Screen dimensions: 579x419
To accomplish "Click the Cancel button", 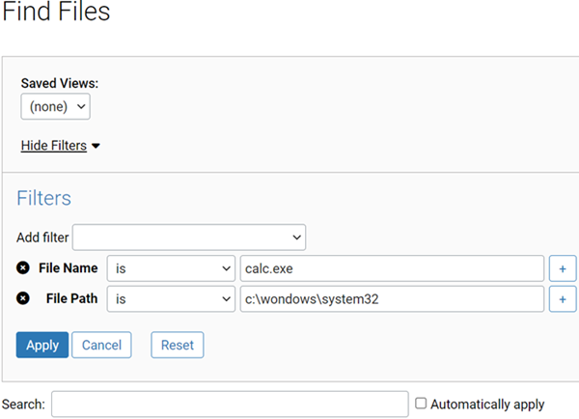I will click(x=101, y=345).
